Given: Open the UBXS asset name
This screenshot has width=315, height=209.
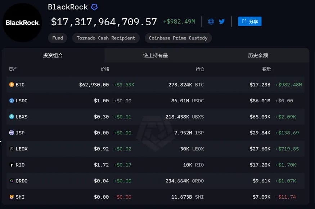Looking at the screenshot, I should pyautogui.click(x=22, y=117).
